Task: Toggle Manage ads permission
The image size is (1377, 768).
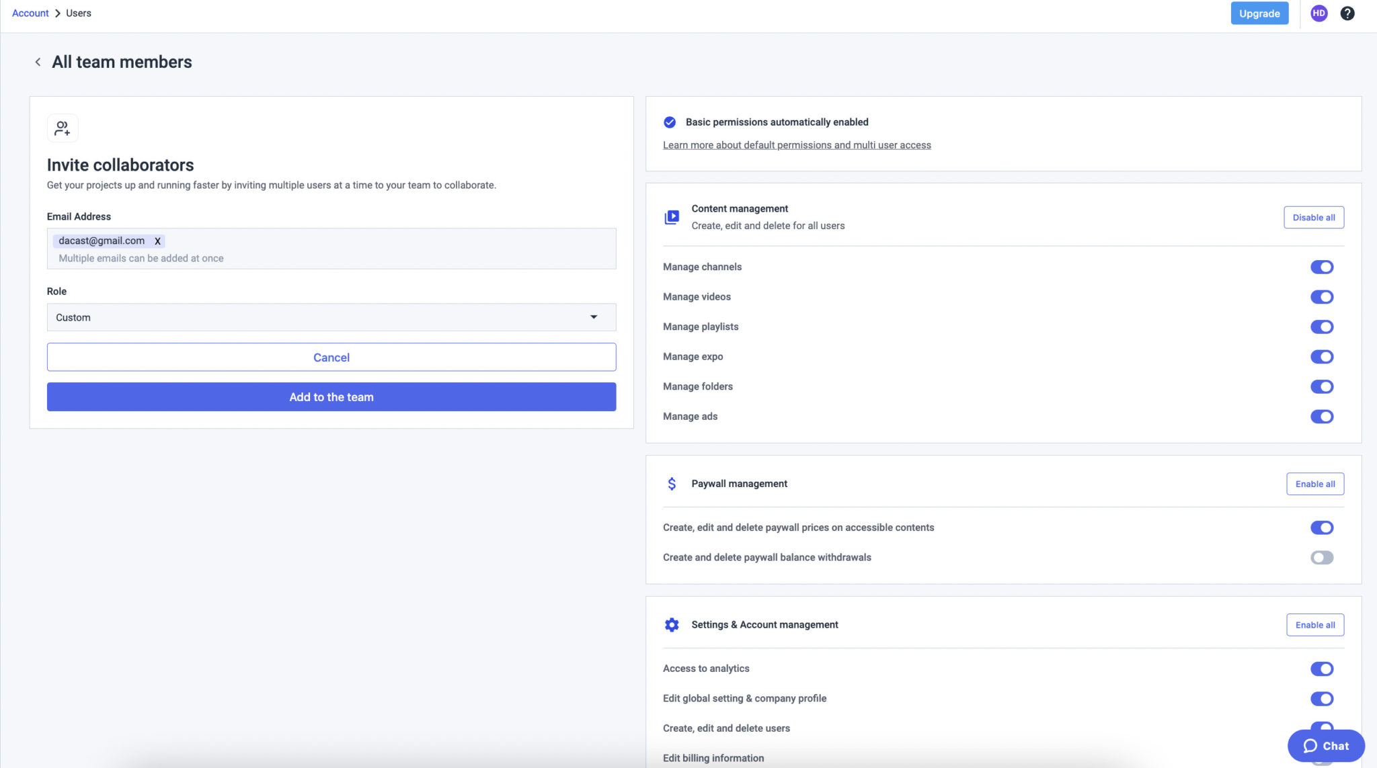Action: [x=1322, y=417]
